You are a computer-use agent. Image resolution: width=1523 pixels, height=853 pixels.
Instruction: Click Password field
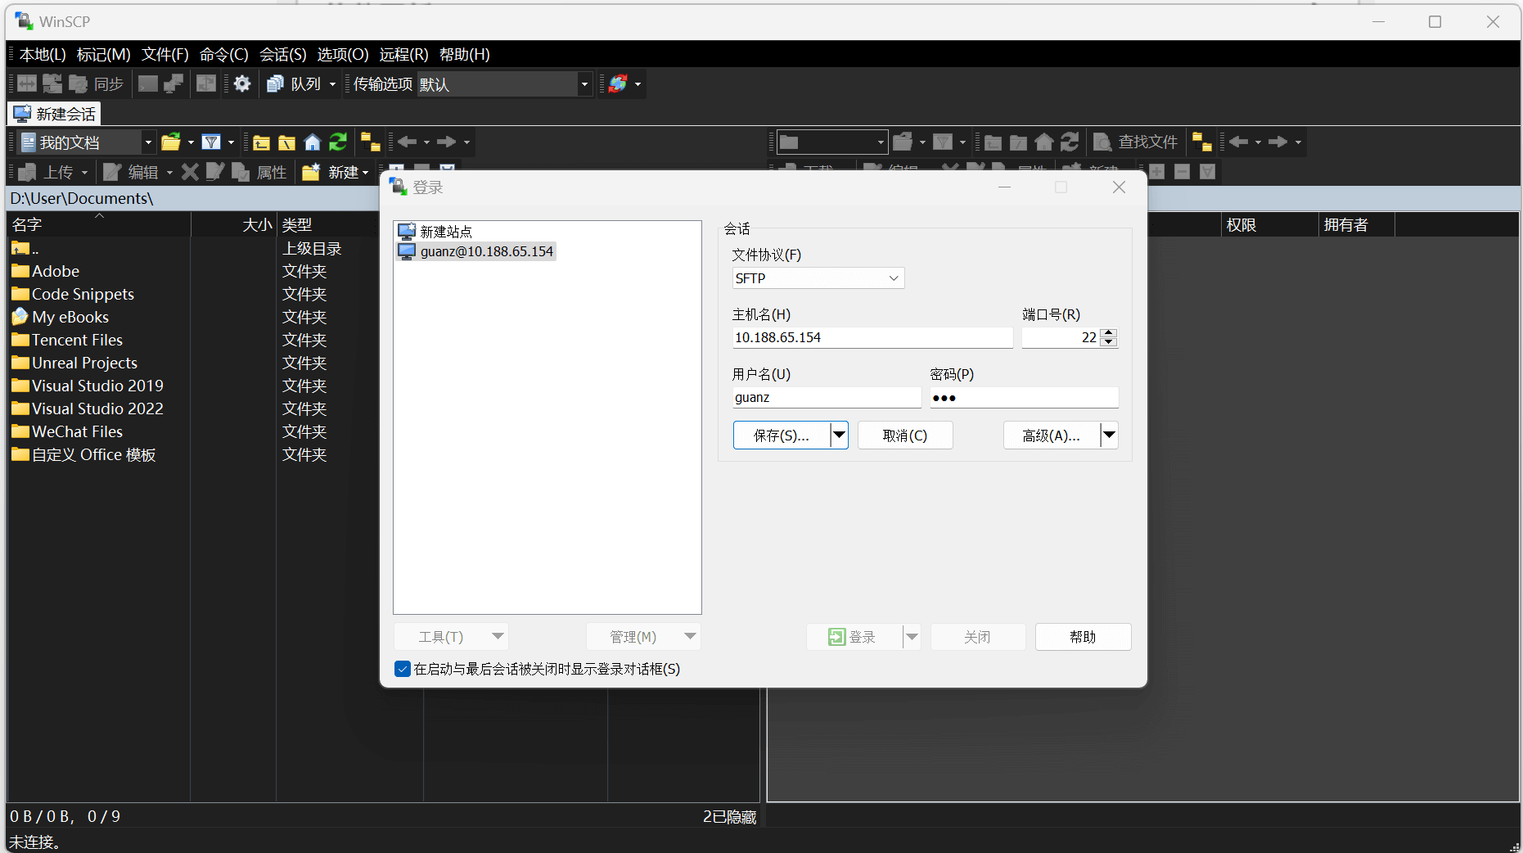1024,397
